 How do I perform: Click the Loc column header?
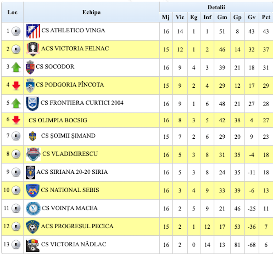tap(12, 12)
